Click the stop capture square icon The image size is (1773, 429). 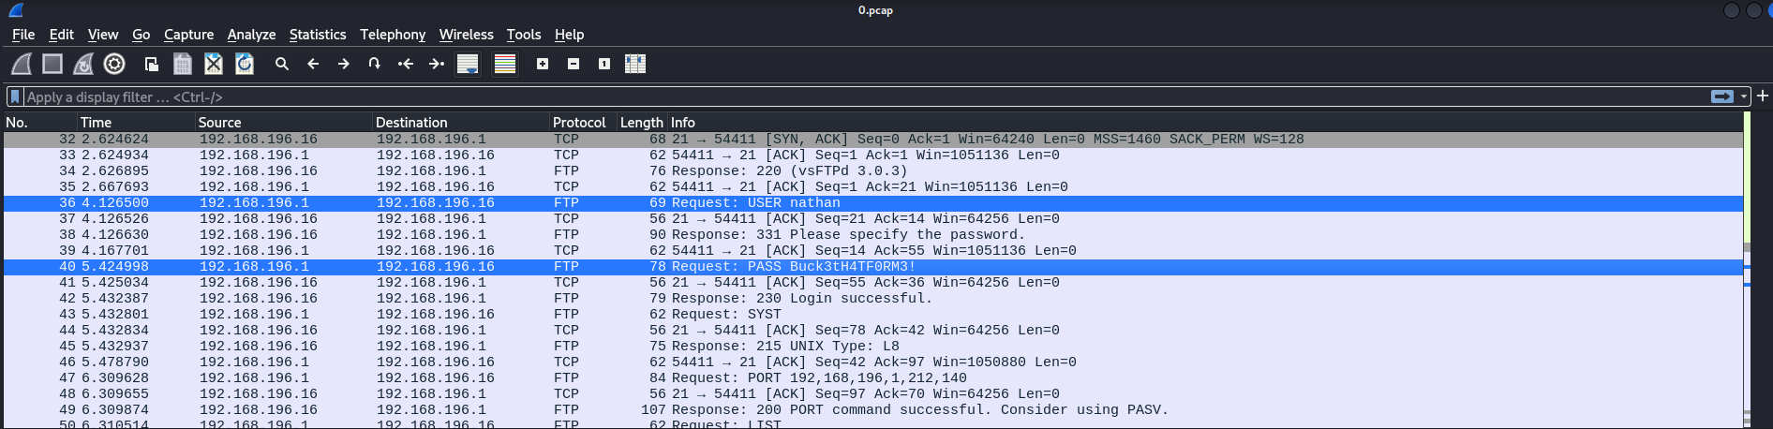pyautogui.click(x=52, y=64)
